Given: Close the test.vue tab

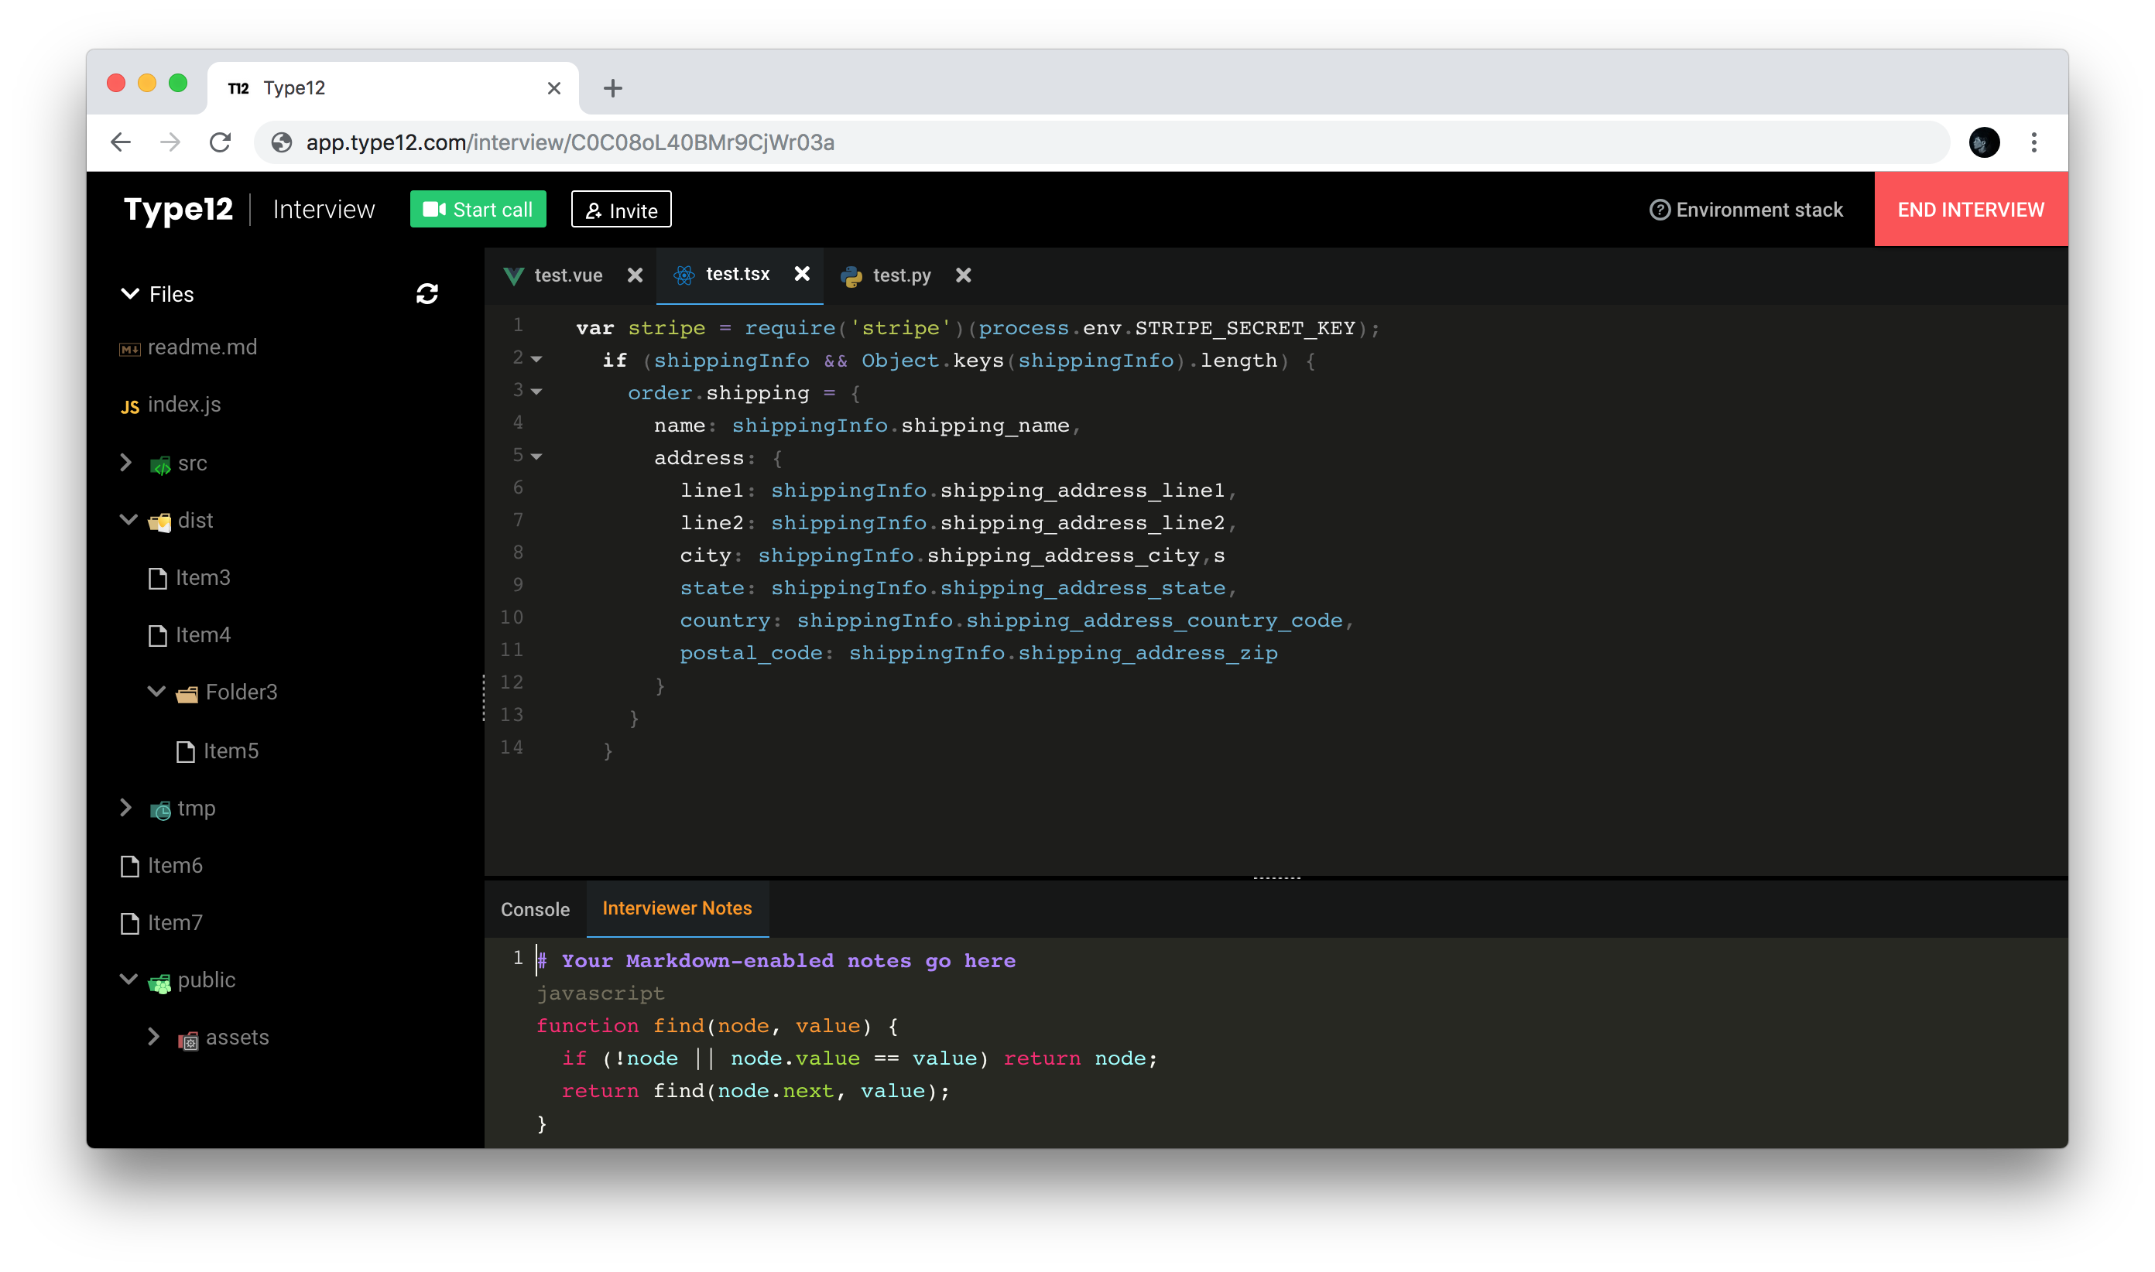Looking at the screenshot, I should [635, 275].
